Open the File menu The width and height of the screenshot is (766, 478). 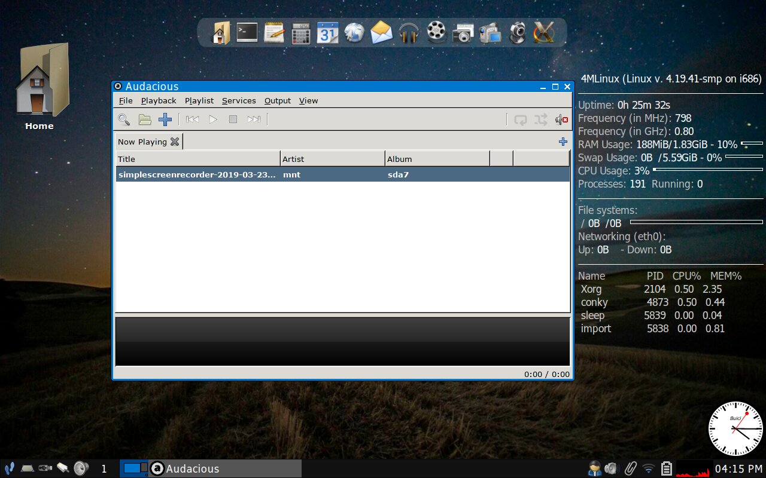click(126, 100)
